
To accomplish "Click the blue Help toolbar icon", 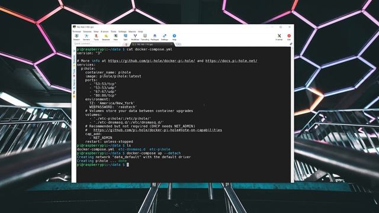I will [174, 37].
